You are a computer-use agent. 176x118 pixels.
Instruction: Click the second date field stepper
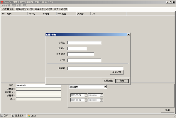86,100
